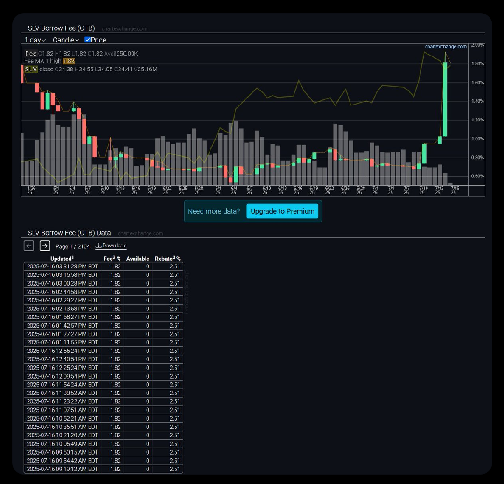Select row 2025-07-16 01:11:55 PM EDT

pyautogui.click(x=104, y=342)
